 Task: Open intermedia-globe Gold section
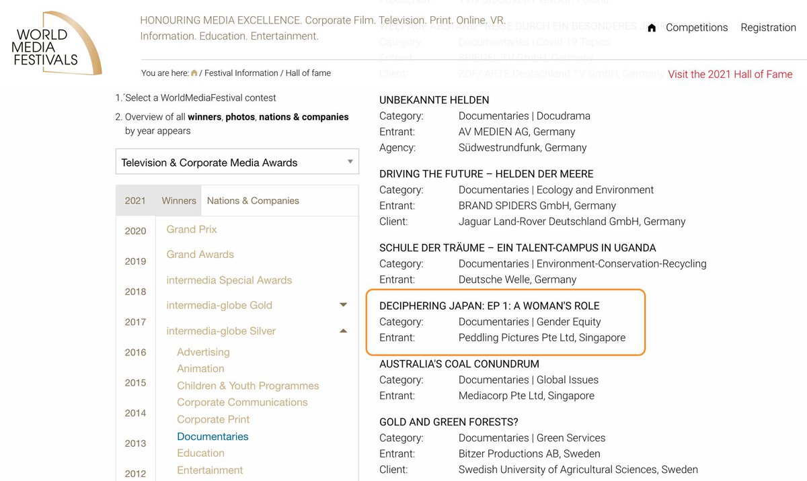[219, 305]
